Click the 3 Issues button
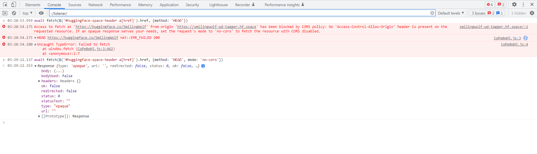Image resolution: width=537 pixels, height=154 pixels. 487,13
